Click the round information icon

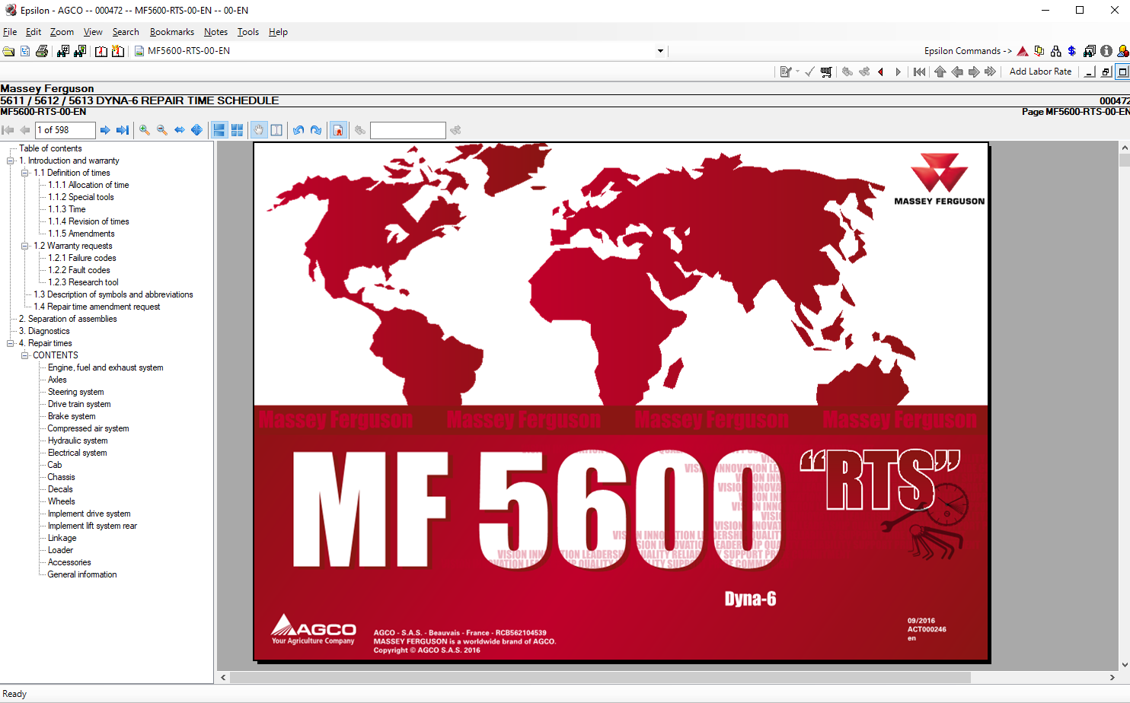pyautogui.click(x=1106, y=51)
